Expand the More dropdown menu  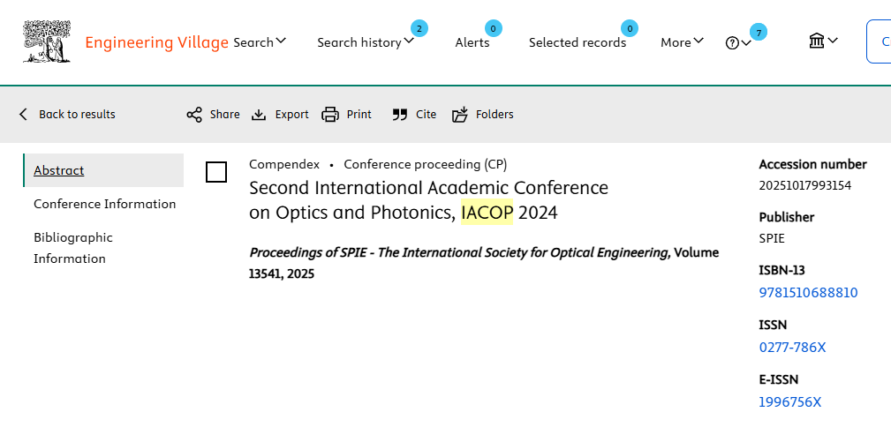click(x=682, y=42)
